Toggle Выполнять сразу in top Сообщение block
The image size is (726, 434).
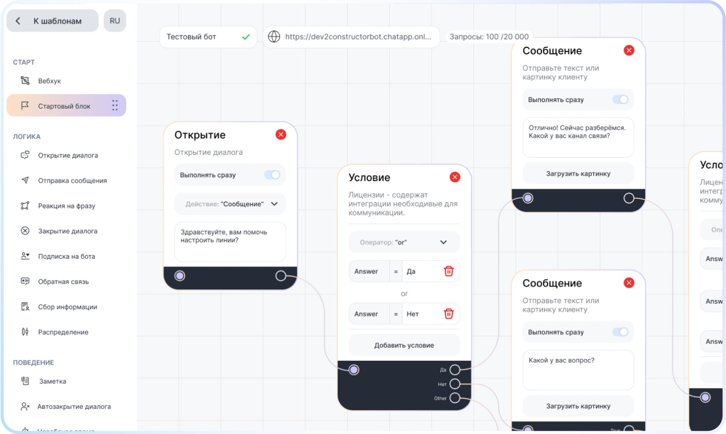click(620, 99)
